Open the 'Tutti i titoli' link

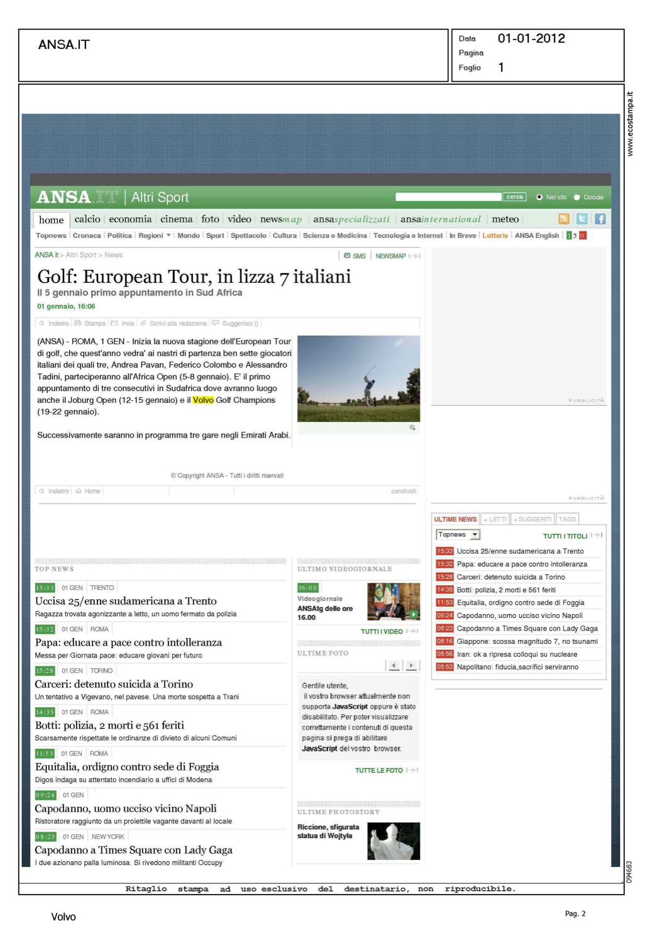coord(565,536)
